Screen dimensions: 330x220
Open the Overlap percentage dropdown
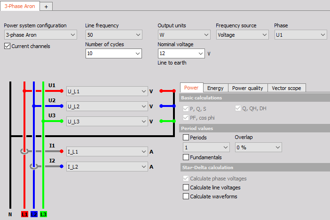click(259, 147)
